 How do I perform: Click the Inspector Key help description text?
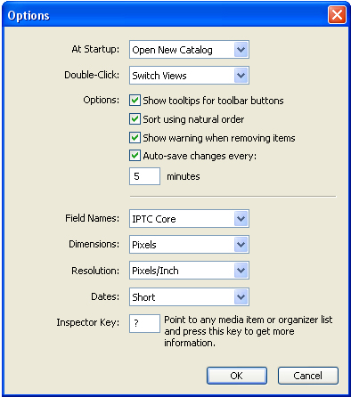pos(249,331)
